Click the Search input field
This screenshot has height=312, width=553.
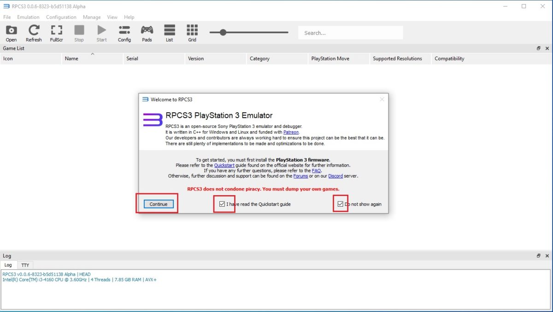(350, 32)
